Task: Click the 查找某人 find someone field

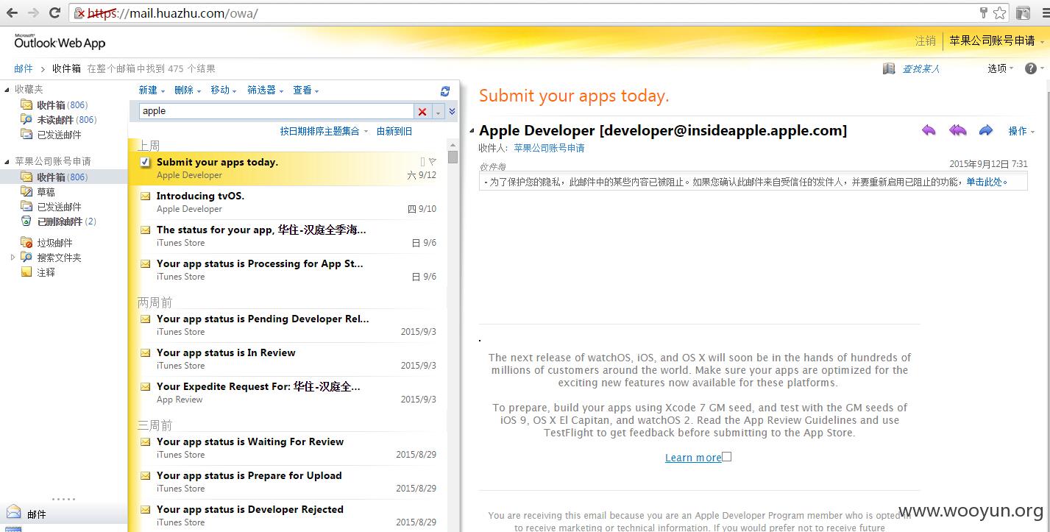Action: pos(921,68)
